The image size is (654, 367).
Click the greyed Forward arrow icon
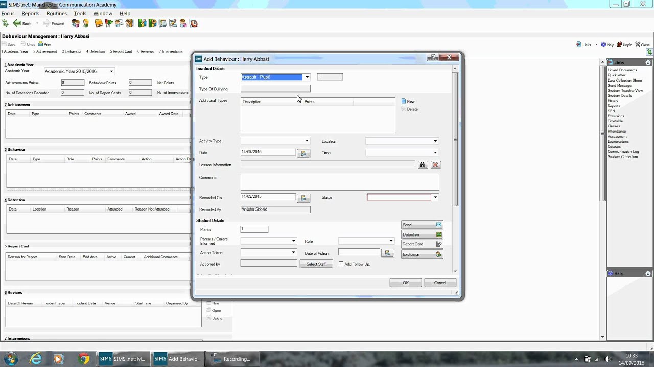[x=46, y=23]
